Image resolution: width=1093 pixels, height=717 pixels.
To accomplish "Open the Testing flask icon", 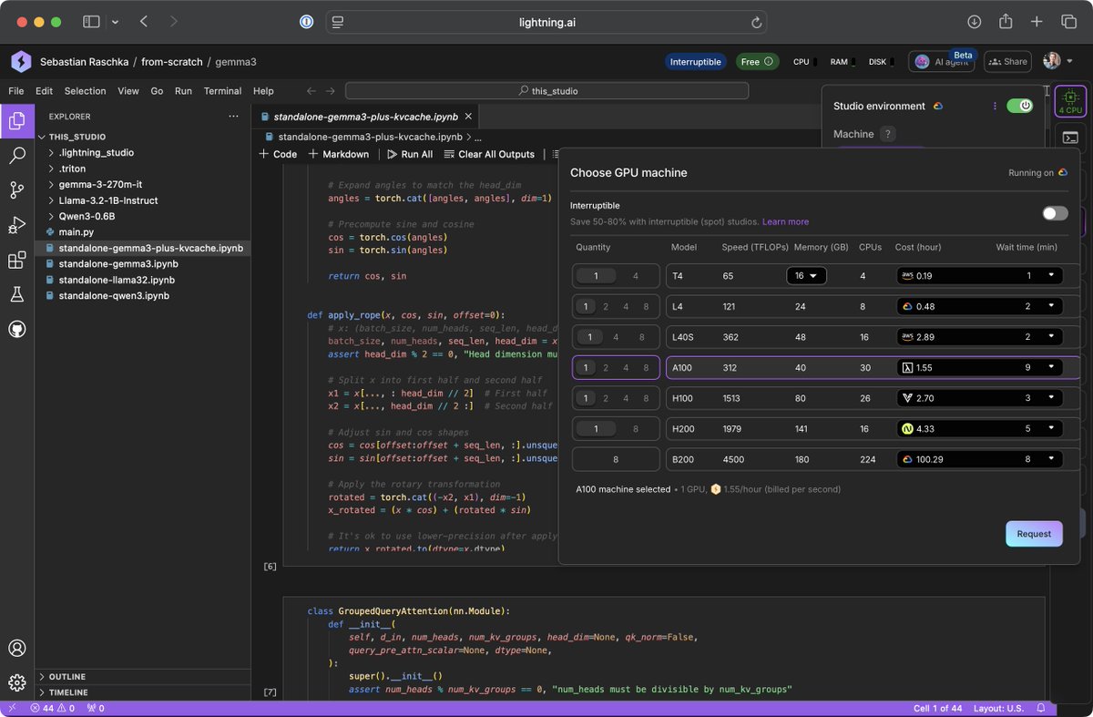I will point(16,294).
